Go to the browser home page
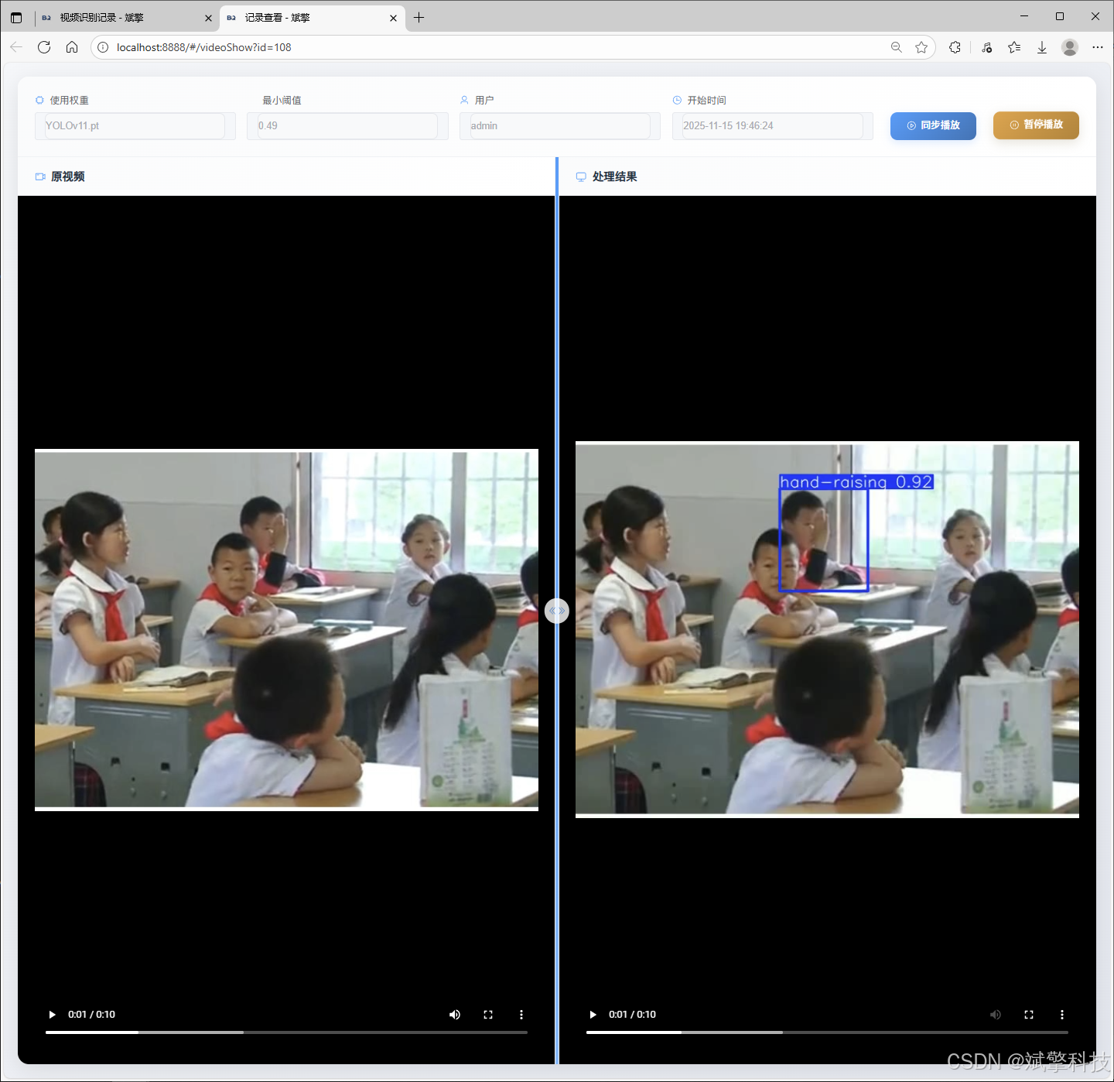The width and height of the screenshot is (1114, 1082). click(72, 47)
